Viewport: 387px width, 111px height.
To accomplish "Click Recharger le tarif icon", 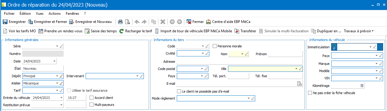I will point(122,31).
